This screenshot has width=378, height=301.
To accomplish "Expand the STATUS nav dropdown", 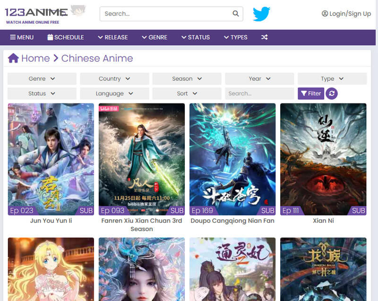I will click(x=196, y=37).
